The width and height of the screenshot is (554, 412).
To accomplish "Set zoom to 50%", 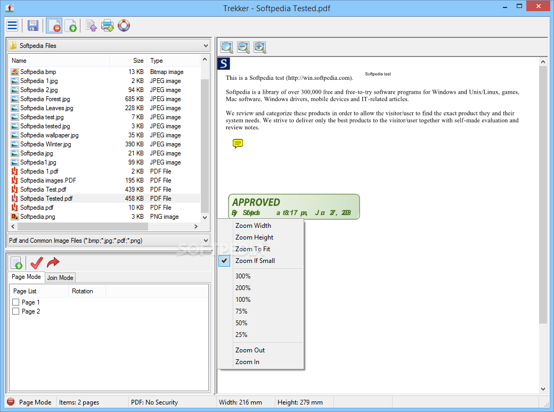I will [260, 323].
